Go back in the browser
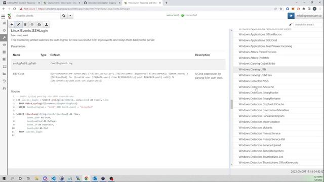 pyautogui.click(x=4, y=9)
